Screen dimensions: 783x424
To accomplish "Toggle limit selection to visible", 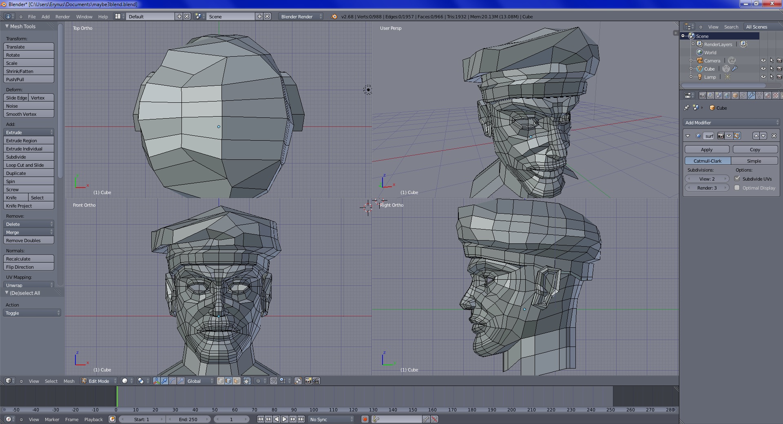I will [x=247, y=381].
